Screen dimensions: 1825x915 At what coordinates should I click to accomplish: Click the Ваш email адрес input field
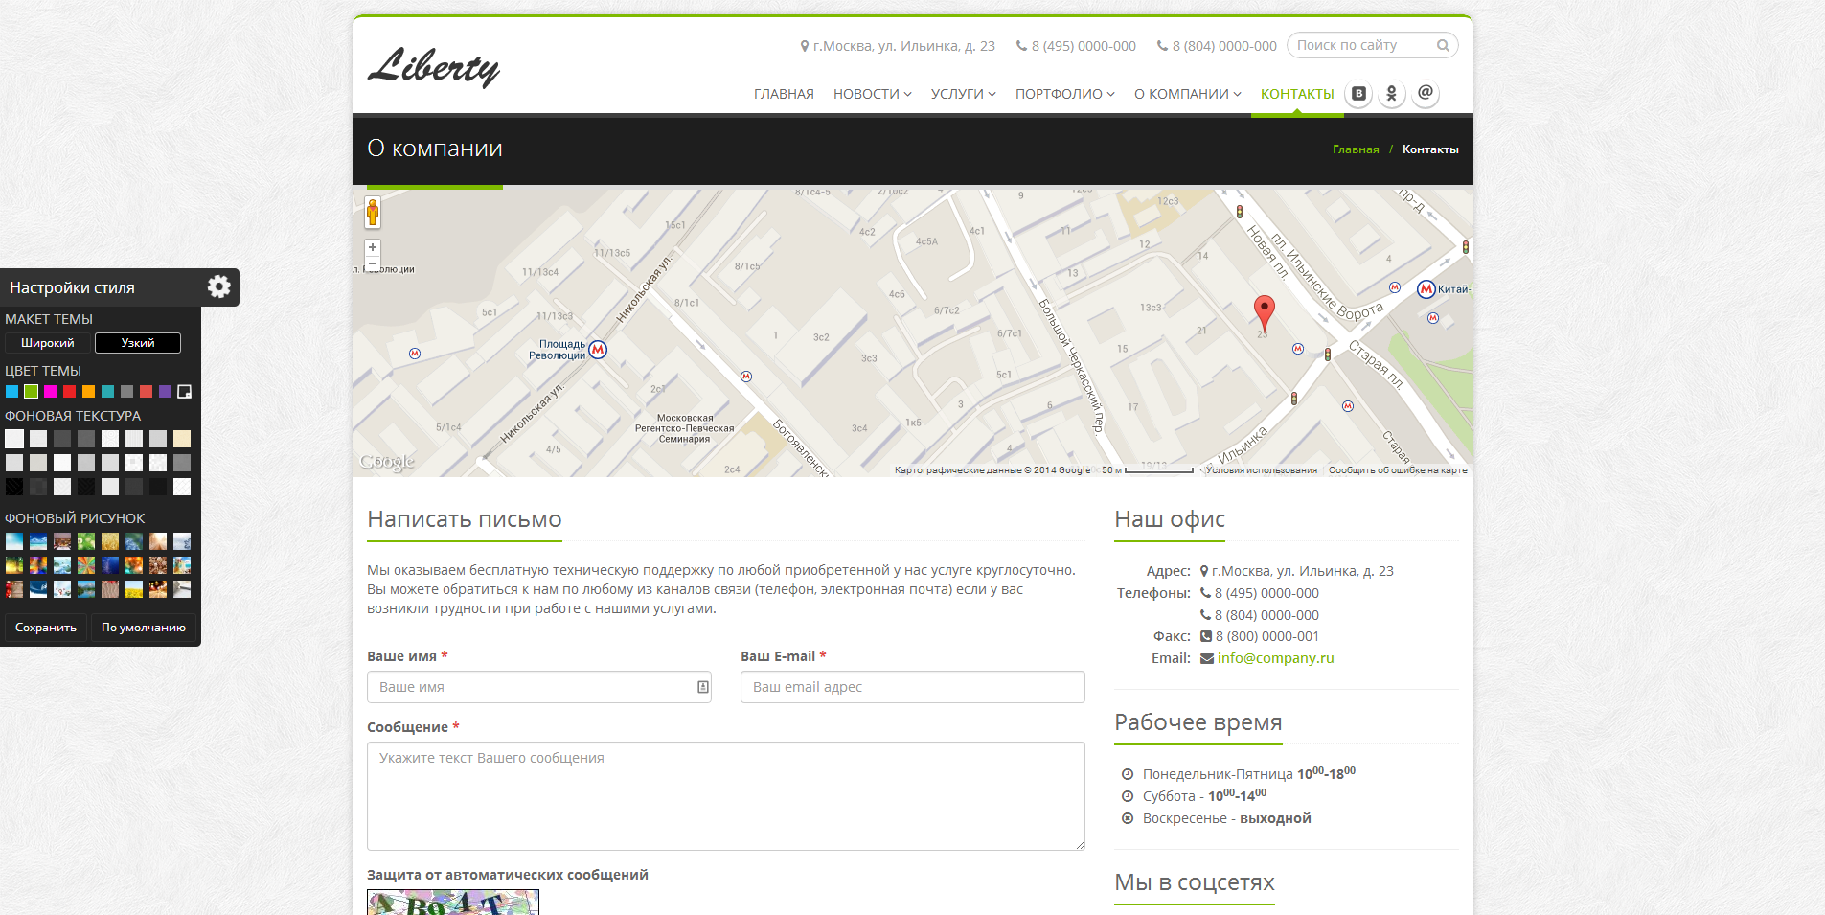[x=912, y=687]
